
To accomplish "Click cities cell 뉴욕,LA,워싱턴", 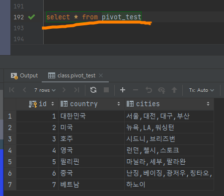I will [169, 128].
